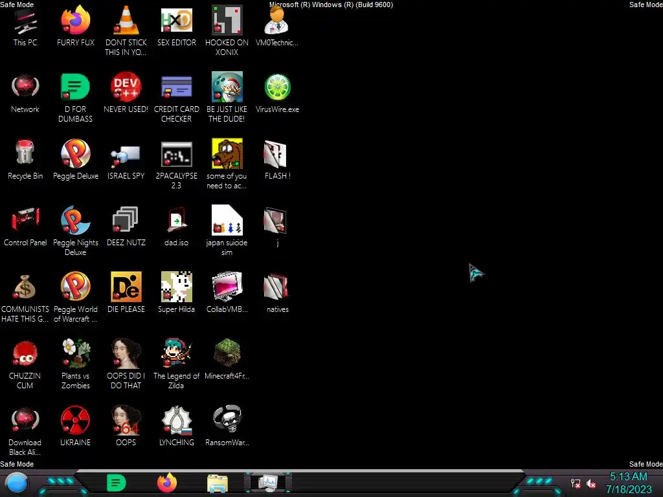Select the BE JUST LIKE THE DUDE! icon

coord(227,87)
